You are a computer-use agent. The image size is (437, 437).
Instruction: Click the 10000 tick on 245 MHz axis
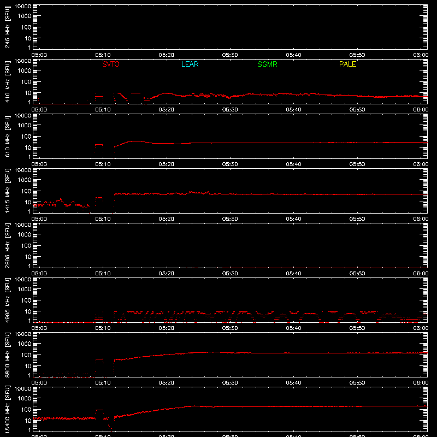[23, 7]
